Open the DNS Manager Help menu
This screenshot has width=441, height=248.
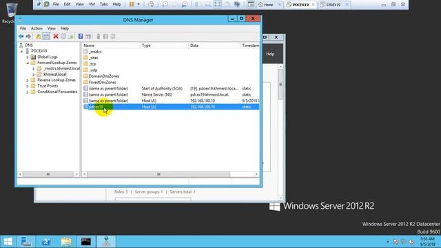click(65, 28)
